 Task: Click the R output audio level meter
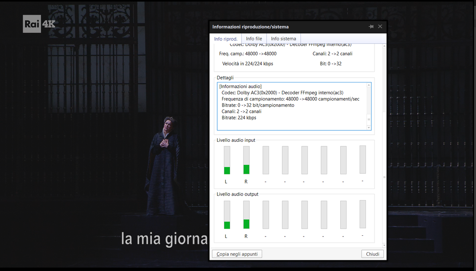(246, 214)
